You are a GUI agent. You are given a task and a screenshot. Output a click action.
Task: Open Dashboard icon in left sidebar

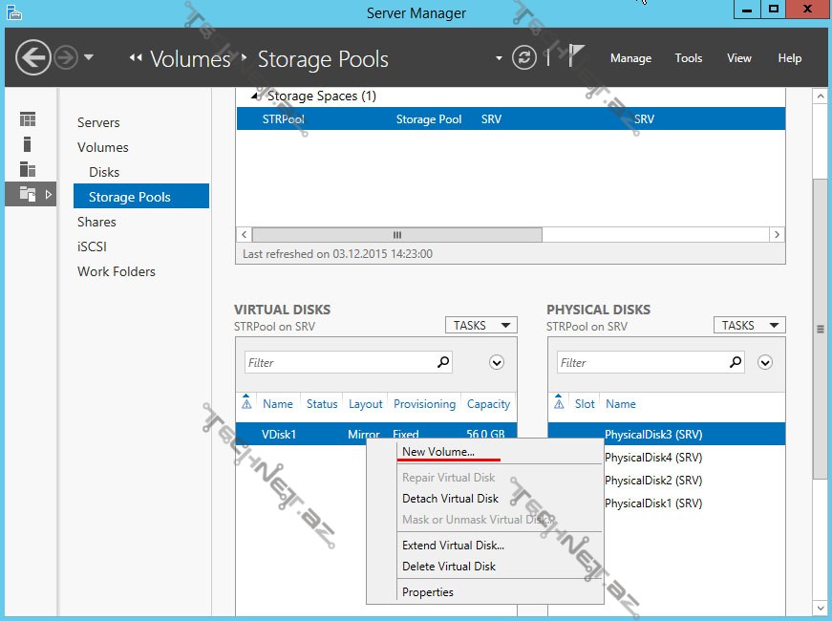point(28,119)
